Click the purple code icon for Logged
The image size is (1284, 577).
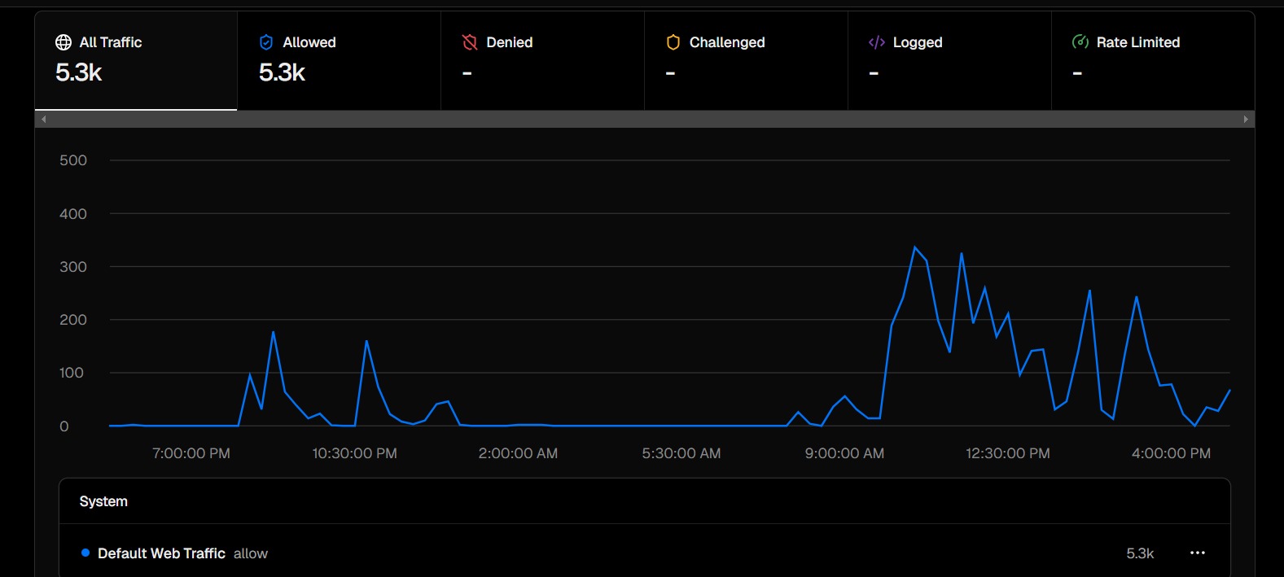[x=876, y=42]
